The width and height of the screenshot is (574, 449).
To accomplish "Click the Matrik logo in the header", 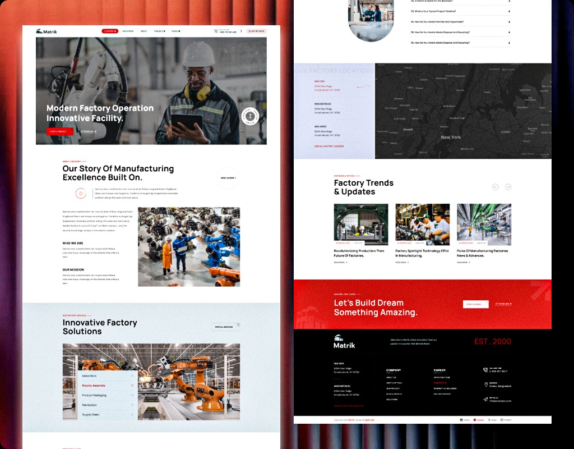I will [47, 31].
